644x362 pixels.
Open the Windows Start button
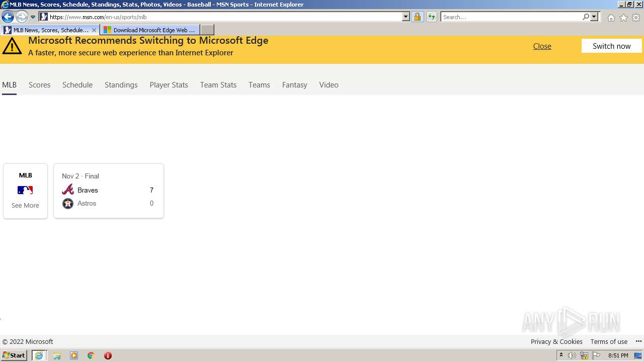[x=14, y=355]
